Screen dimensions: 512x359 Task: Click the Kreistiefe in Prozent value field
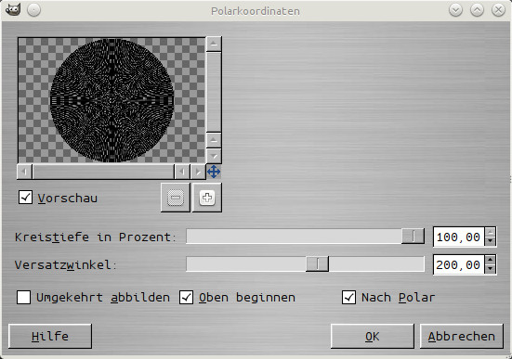click(459, 237)
